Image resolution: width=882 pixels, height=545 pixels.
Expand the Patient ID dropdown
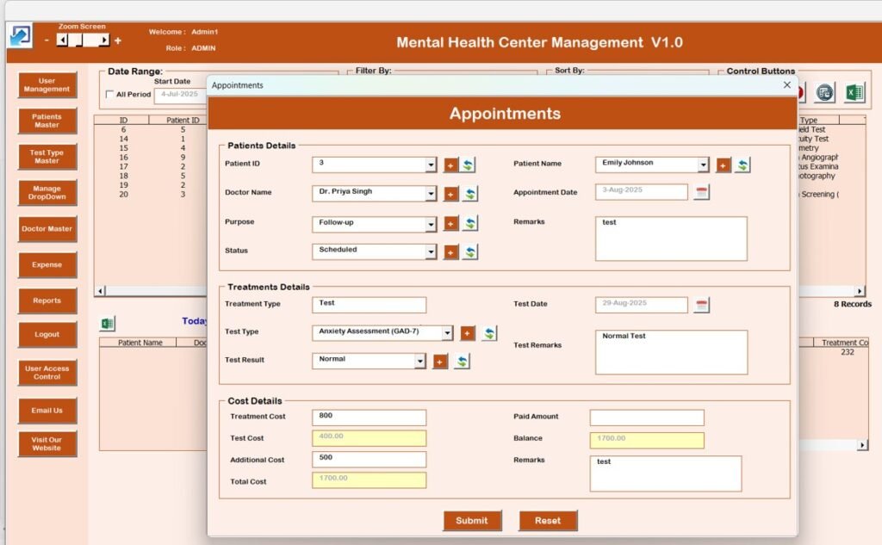coord(431,165)
